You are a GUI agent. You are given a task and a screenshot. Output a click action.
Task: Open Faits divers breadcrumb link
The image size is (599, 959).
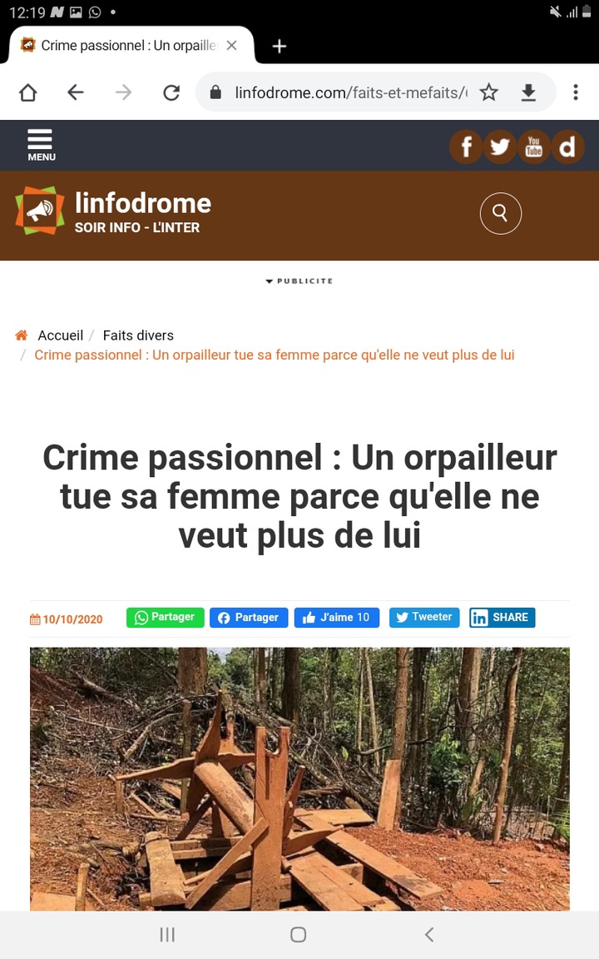pyautogui.click(x=138, y=335)
